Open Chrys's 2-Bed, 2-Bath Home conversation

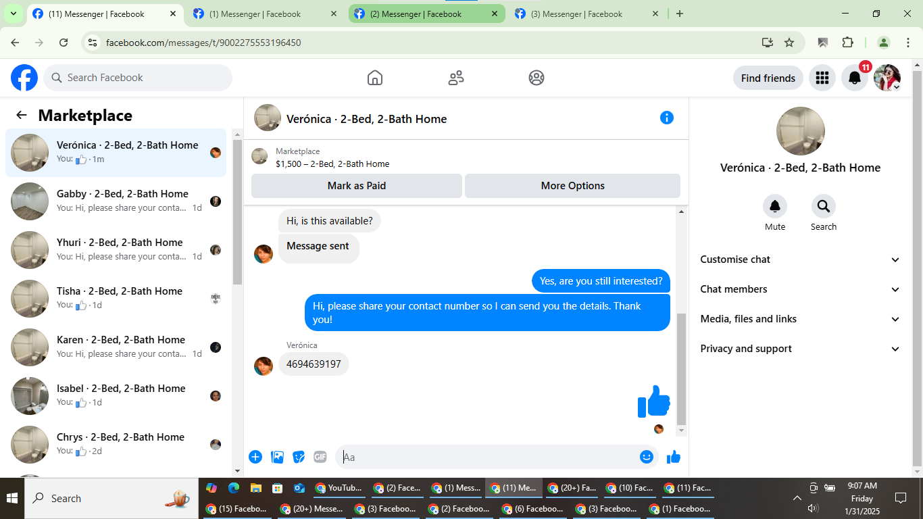coord(116,445)
